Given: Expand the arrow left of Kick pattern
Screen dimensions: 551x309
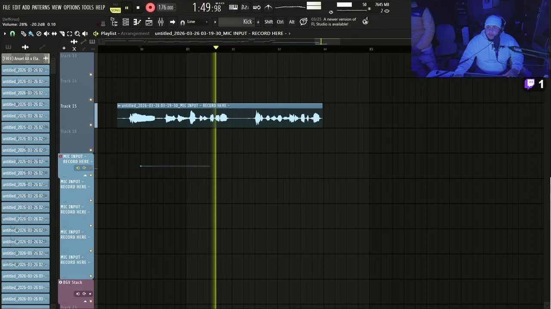Looking at the screenshot, I should [x=215, y=22].
